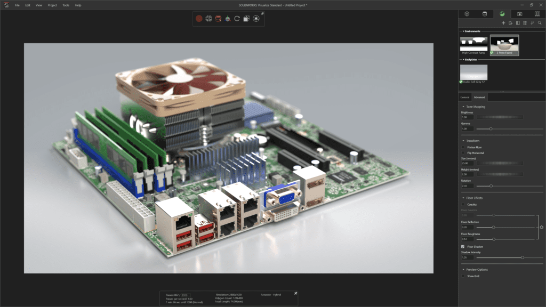Enable the Show Grid checkbox

tap(463, 276)
